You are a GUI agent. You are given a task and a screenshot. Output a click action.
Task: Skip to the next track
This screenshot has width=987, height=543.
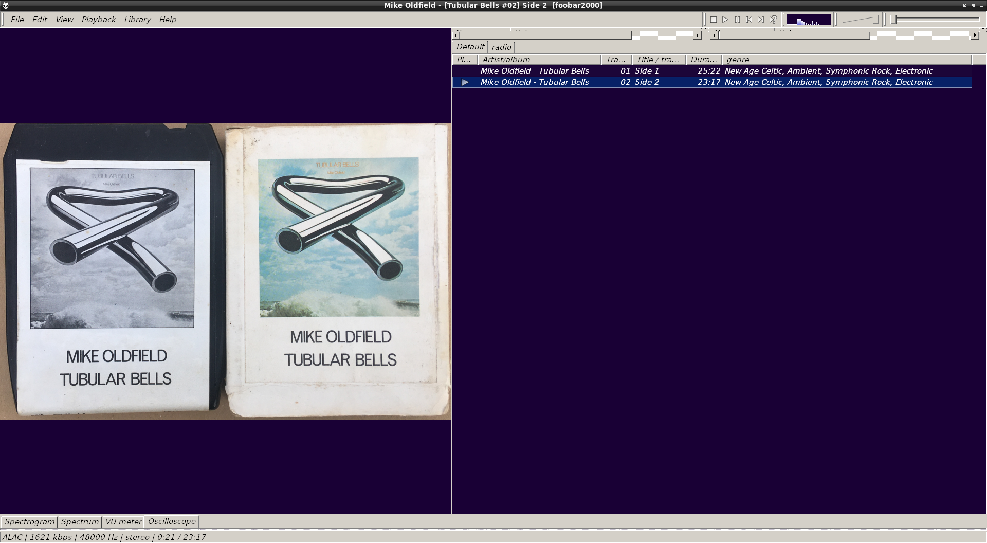click(x=761, y=20)
